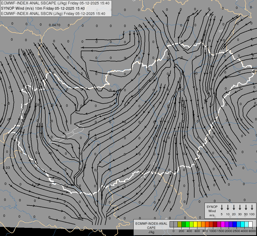Click the wind arrow above the 30 label
Screen dimensions: 257x236
click(x=240, y=207)
